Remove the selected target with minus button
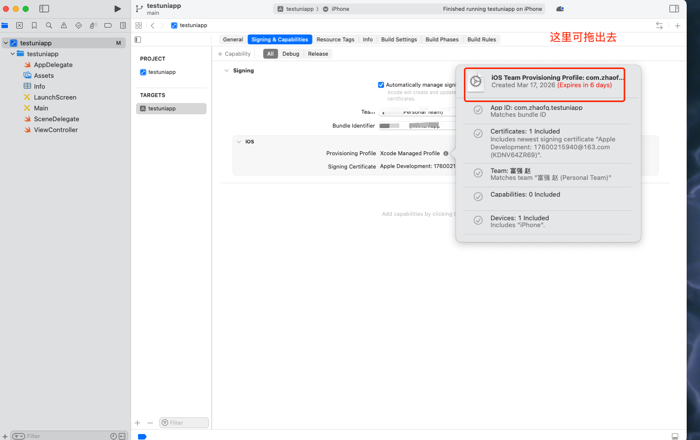 pyautogui.click(x=150, y=423)
